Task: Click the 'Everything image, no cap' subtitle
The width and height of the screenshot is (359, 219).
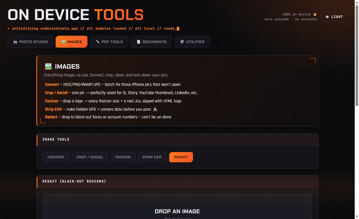Action: tap(106, 75)
